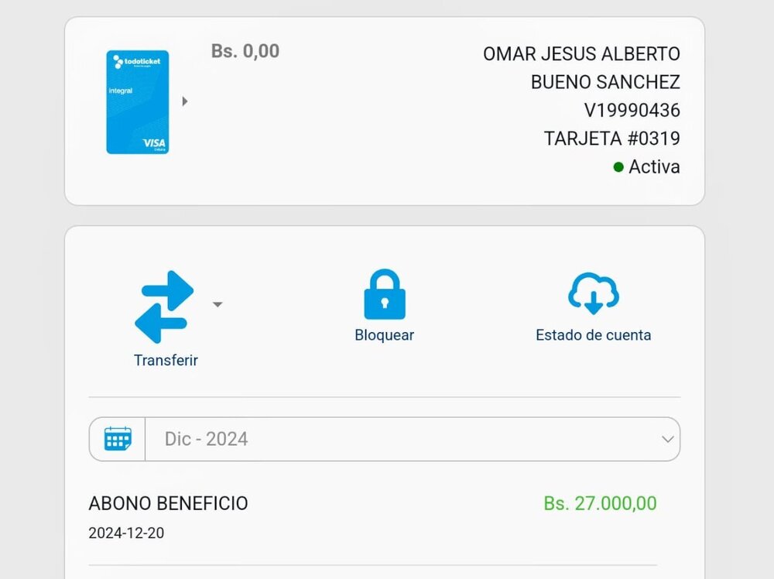Screen dimensions: 774x579
Task: Tap the blue todoticket Visa card image
Action: point(138,101)
